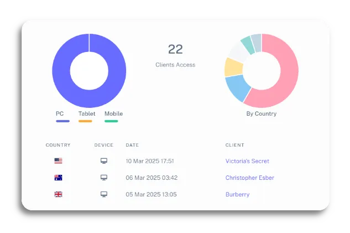This screenshot has width=350, height=233.
Task: Sort by the Country column header
Action: (58, 145)
